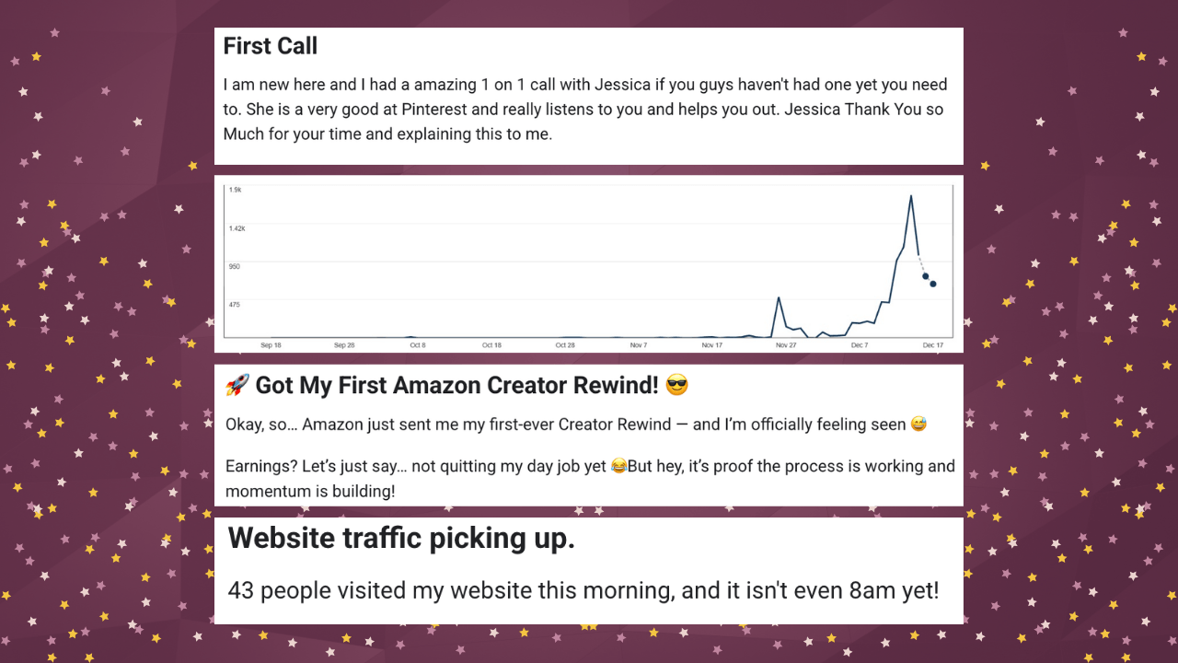1178x663 pixels.
Task: Click the 'Dec 7' date on the chart axis
Action: point(860,345)
